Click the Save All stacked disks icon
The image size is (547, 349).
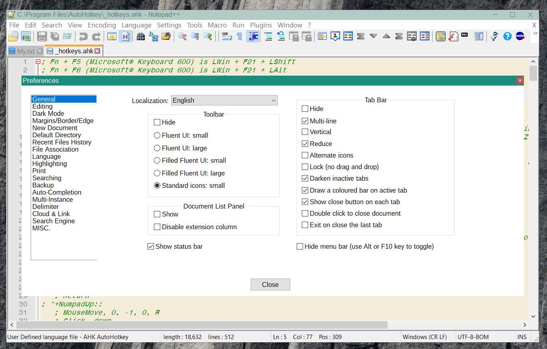click(55, 37)
